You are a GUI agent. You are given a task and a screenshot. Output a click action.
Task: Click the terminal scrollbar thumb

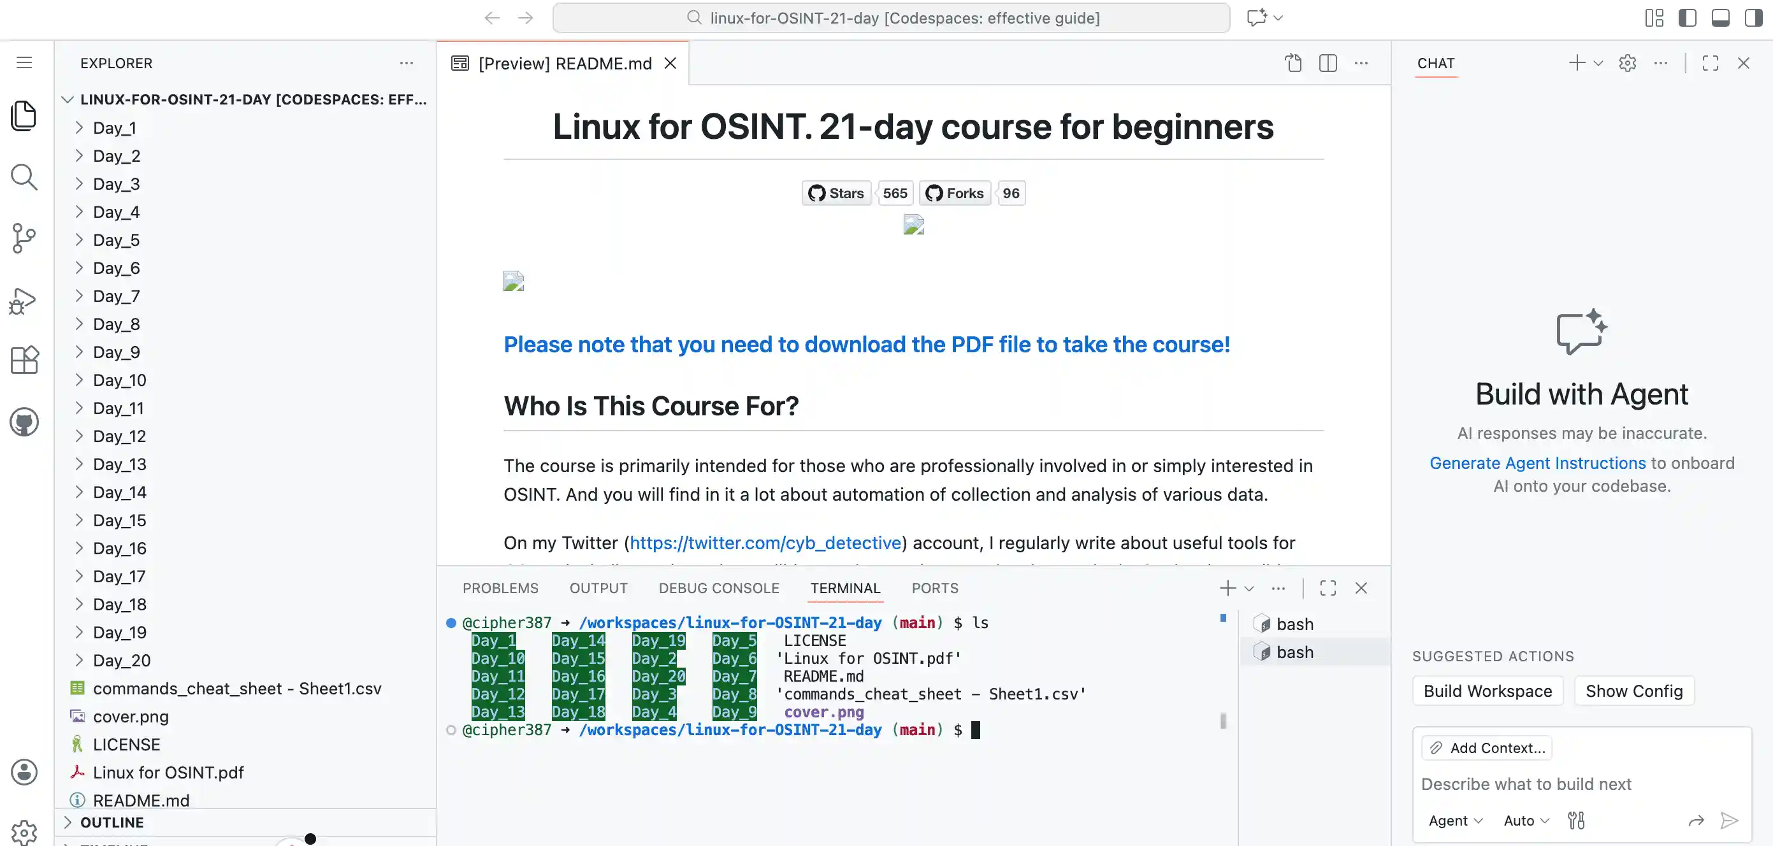[1223, 720]
